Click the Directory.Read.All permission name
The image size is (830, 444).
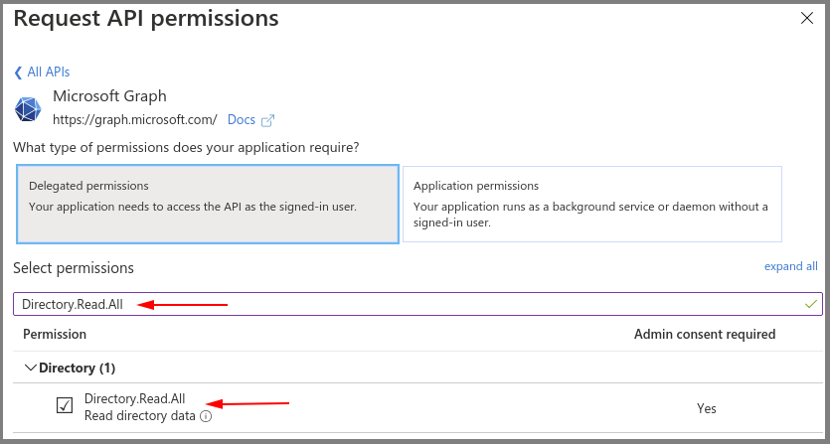click(134, 398)
